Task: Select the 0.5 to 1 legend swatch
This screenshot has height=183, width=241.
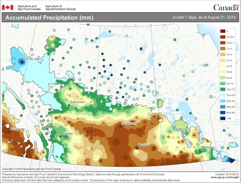Action: 223,43
